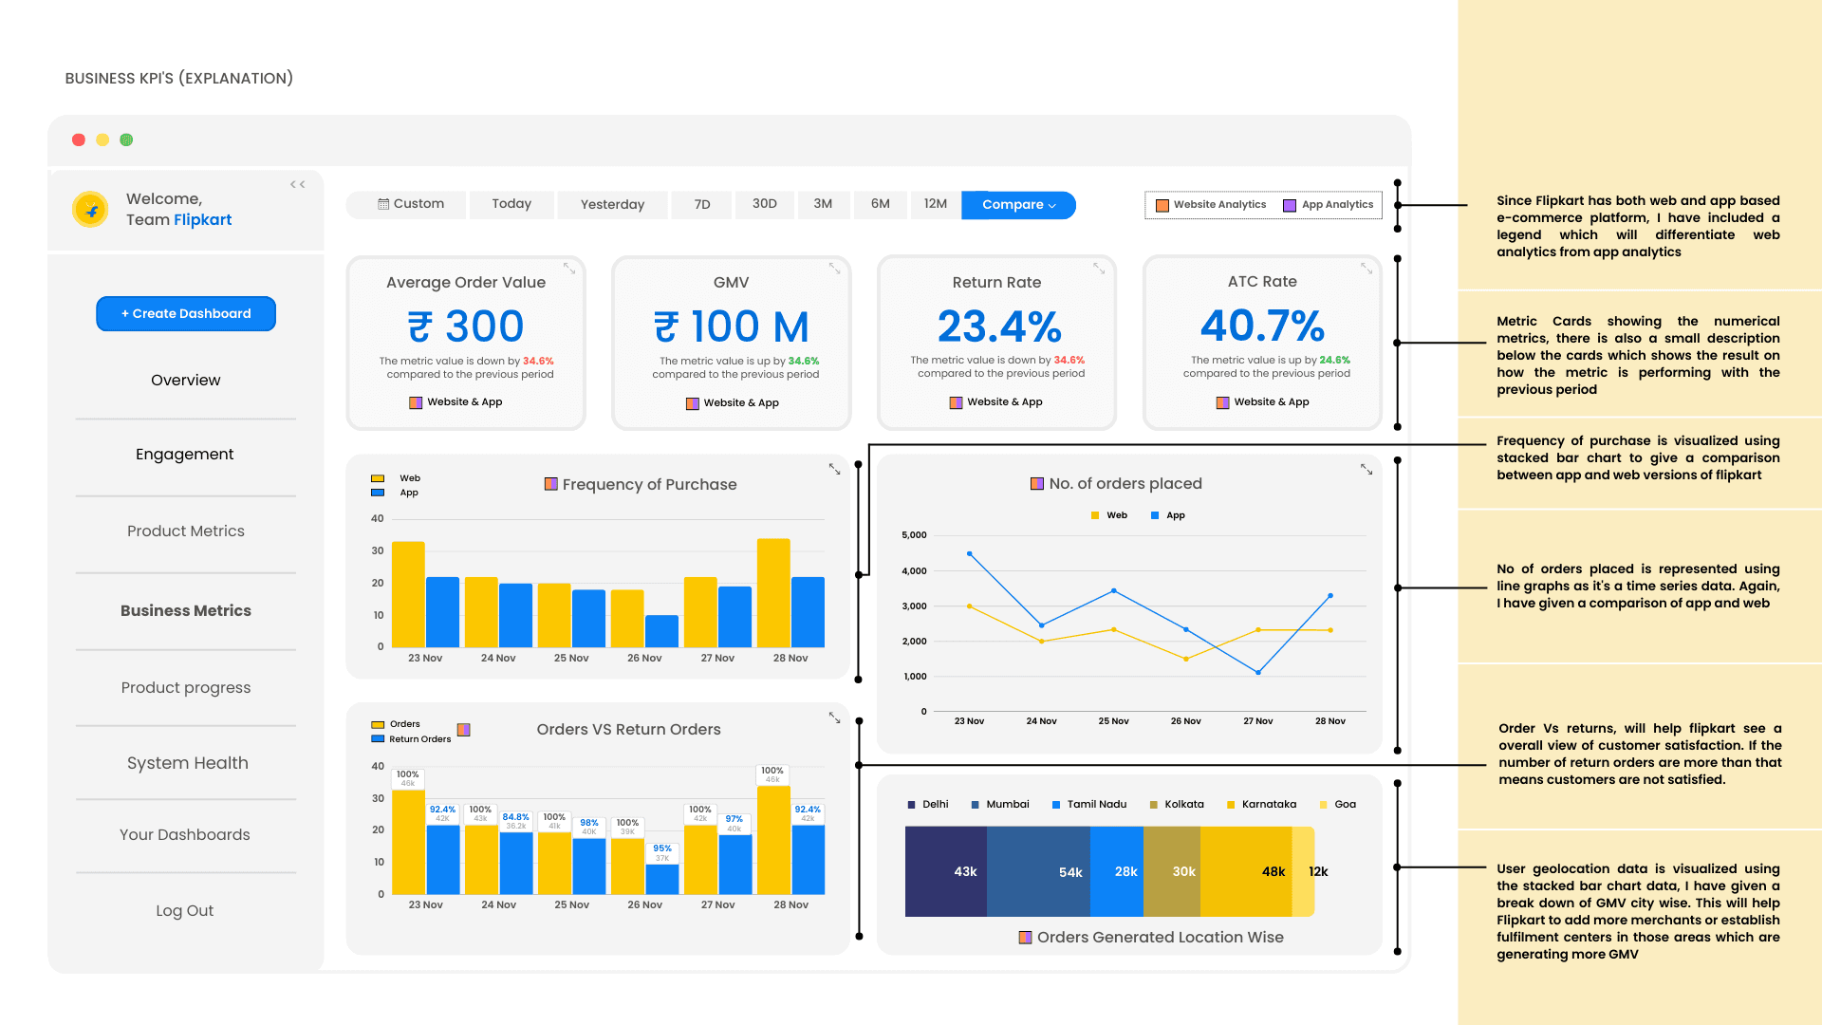Click the Mumbai 54k bar segment
The width and height of the screenshot is (1822, 1025).
pos(1038,871)
